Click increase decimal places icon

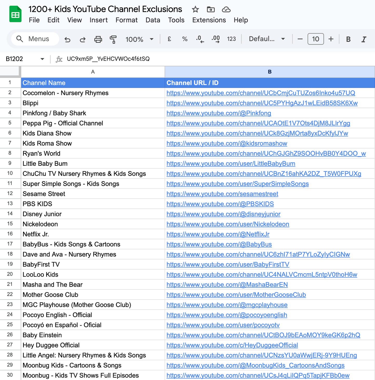pos(216,39)
